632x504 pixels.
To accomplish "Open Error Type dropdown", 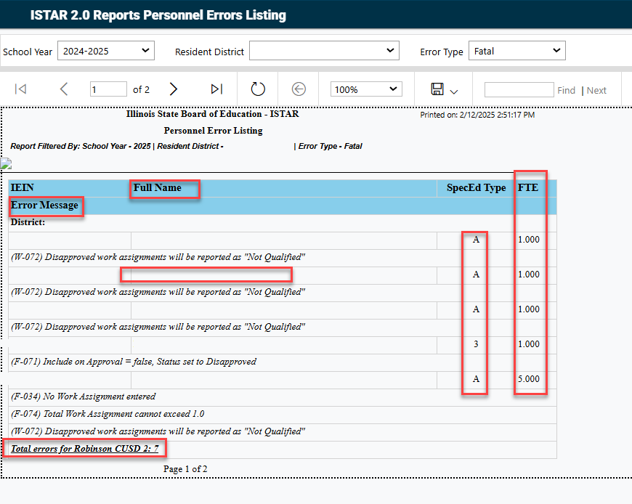I will (516, 51).
